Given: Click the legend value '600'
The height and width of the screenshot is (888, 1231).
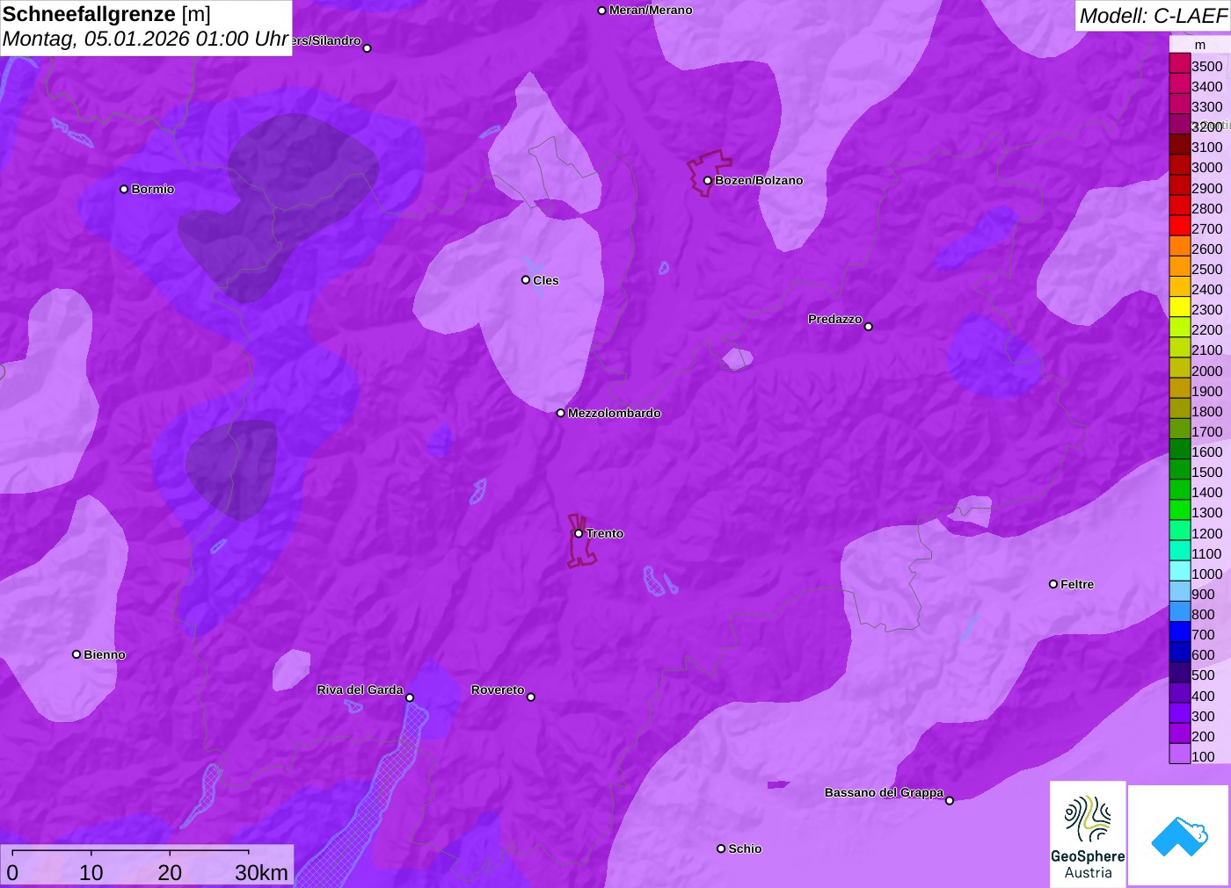Looking at the screenshot, I should 1204,654.
